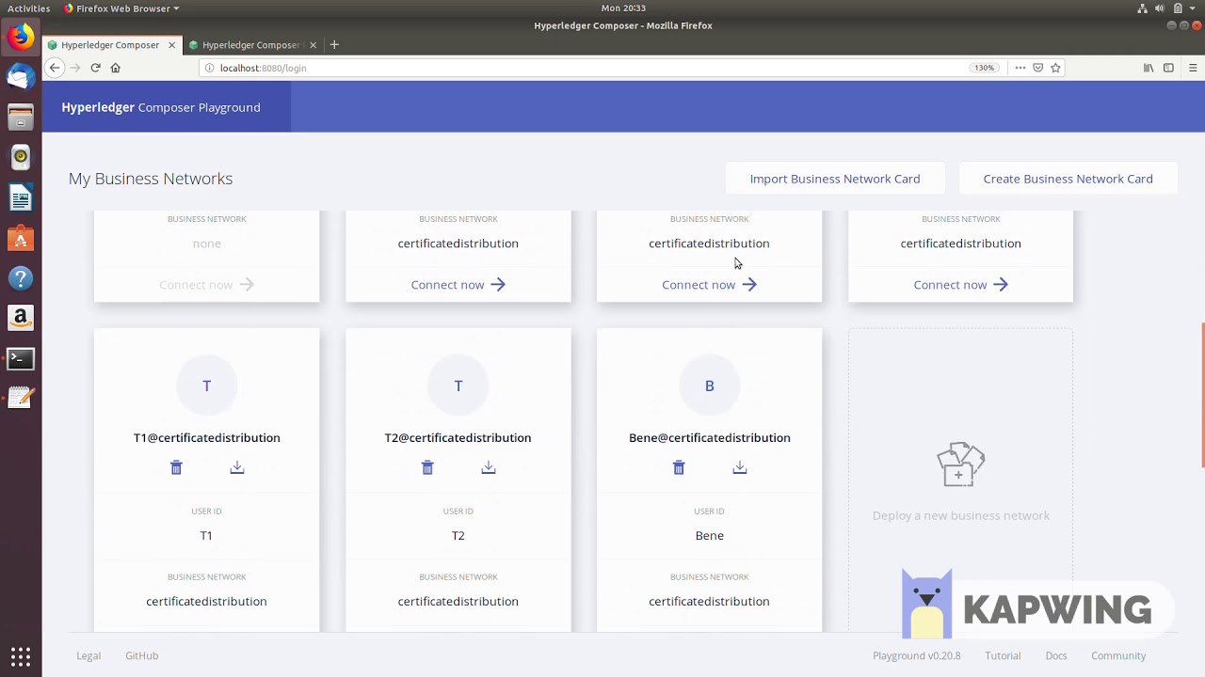Connect now on the second top-row card
Screen dimensions: 1205x677
pyautogui.click(x=458, y=284)
